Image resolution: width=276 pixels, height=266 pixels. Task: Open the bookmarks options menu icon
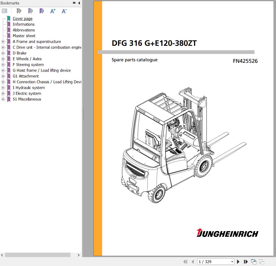pyautogui.click(x=4, y=11)
